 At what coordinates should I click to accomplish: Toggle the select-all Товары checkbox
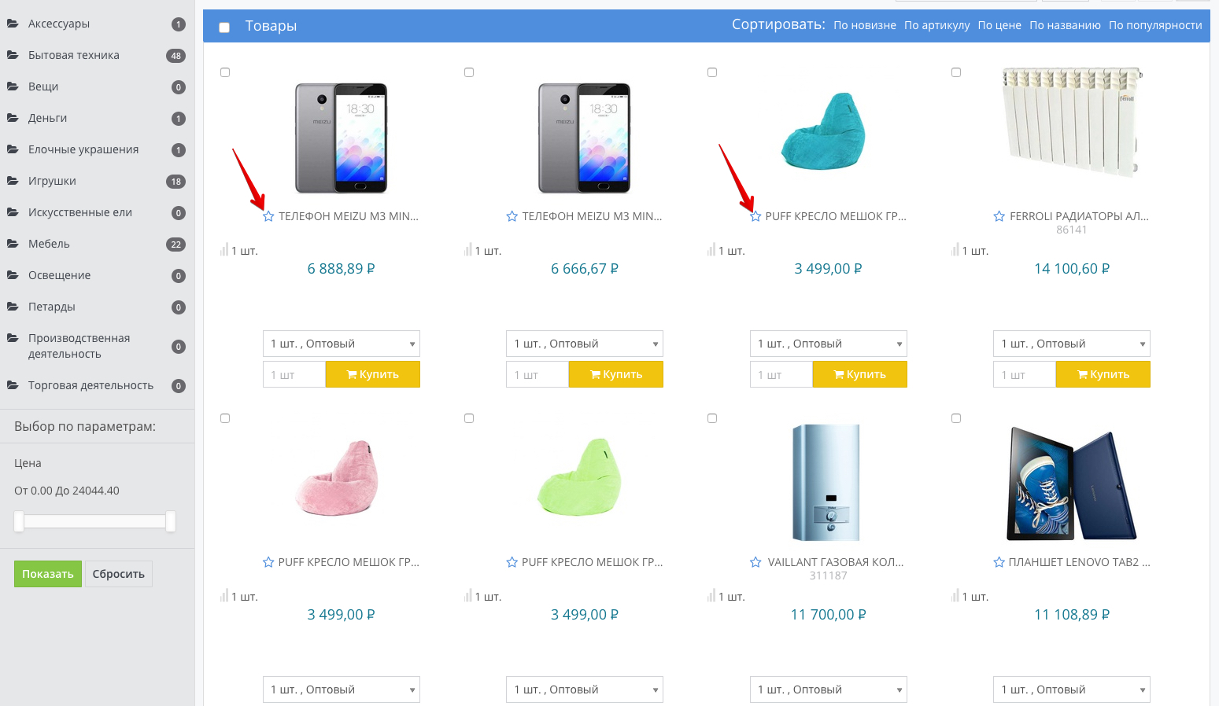click(x=224, y=28)
